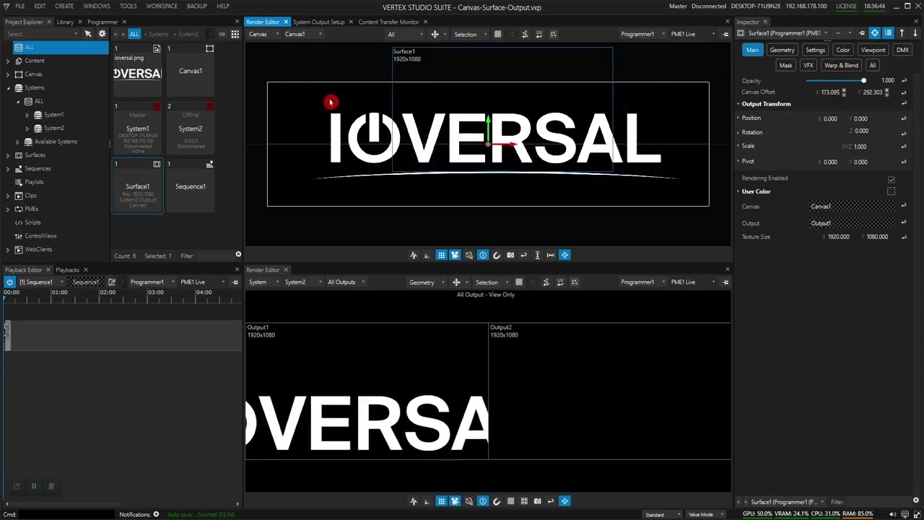Click the waveform icon below All Output view
Viewport: 924px width, 520px height.
coord(414,501)
